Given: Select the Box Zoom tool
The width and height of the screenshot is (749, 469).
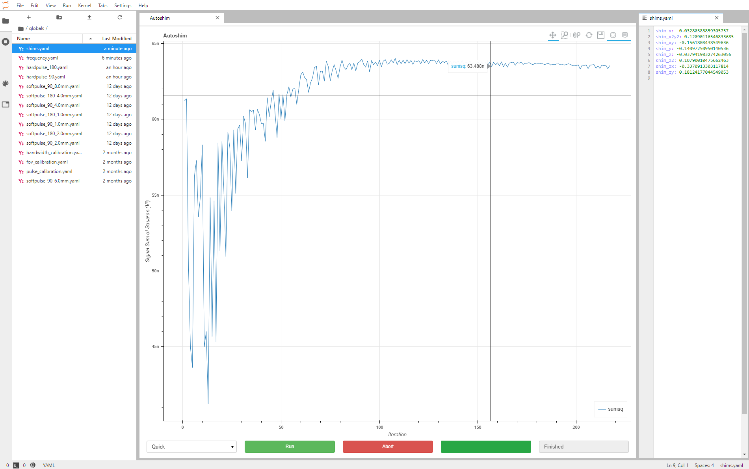Looking at the screenshot, I should (x=565, y=35).
